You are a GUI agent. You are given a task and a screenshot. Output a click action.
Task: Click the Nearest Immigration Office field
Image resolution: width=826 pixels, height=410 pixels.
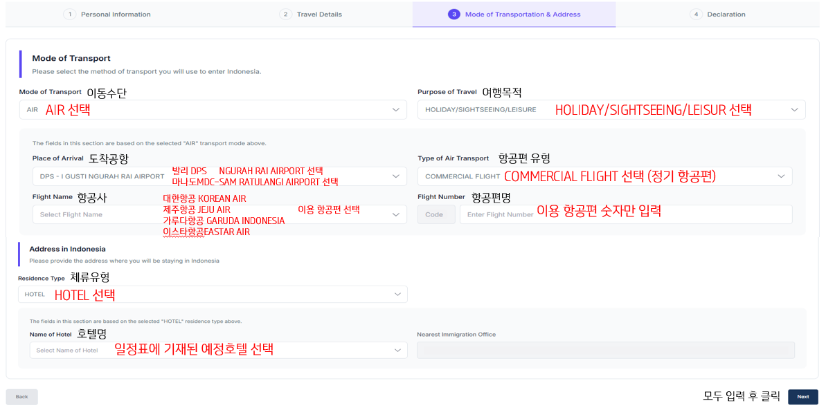tap(605, 350)
